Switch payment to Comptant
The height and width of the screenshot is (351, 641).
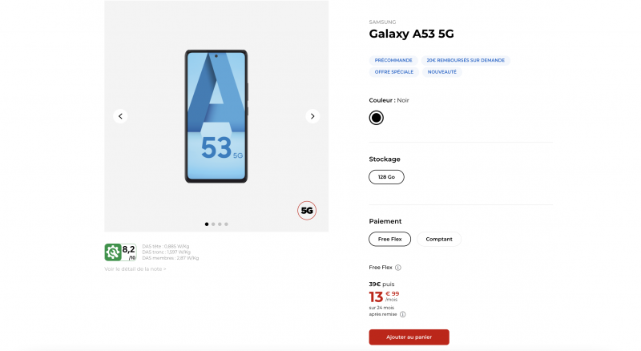(439, 239)
